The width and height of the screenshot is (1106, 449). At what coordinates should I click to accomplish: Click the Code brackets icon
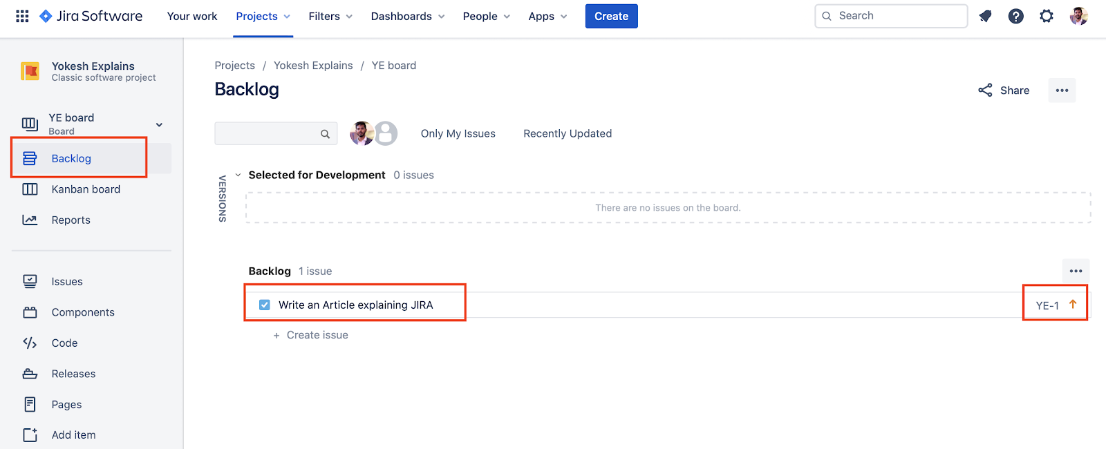click(30, 343)
